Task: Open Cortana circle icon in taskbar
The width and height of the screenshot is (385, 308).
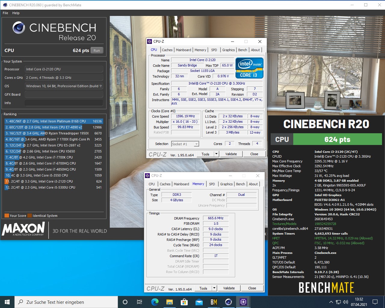Action: [x=125, y=302]
